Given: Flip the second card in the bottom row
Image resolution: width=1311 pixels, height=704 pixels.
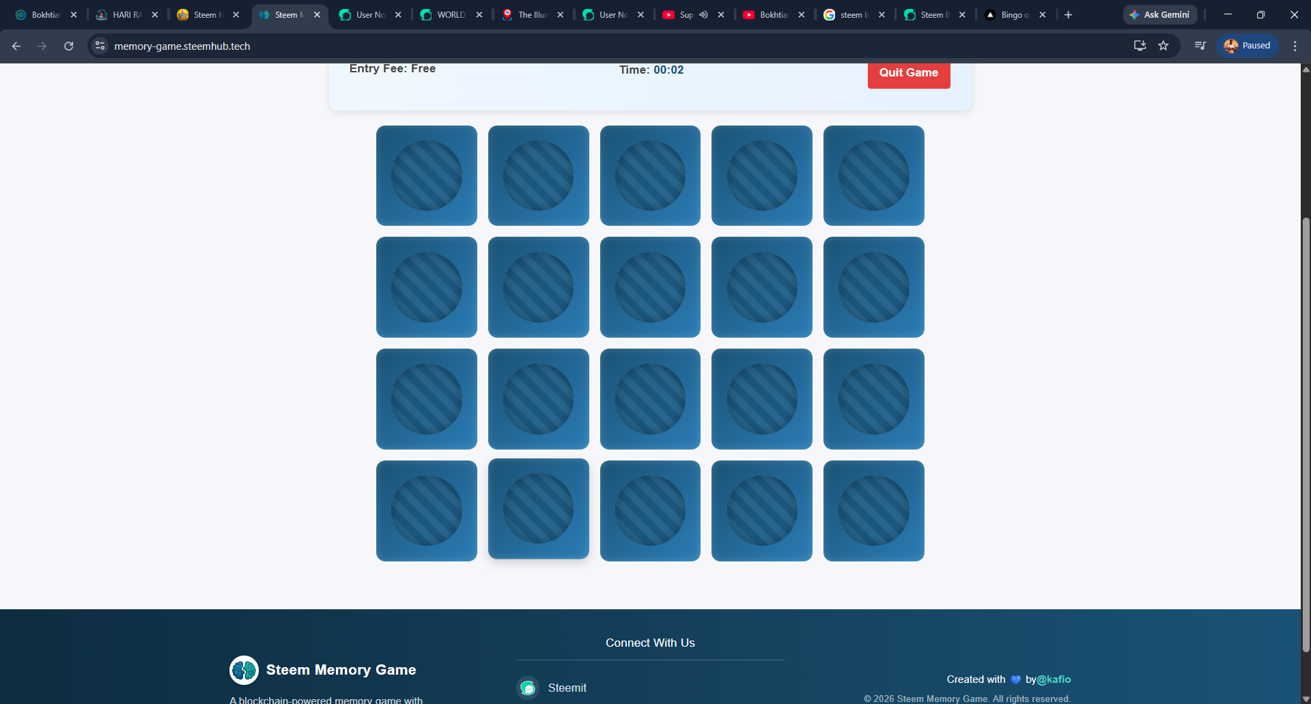Looking at the screenshot, I should [x=539, y=509].
